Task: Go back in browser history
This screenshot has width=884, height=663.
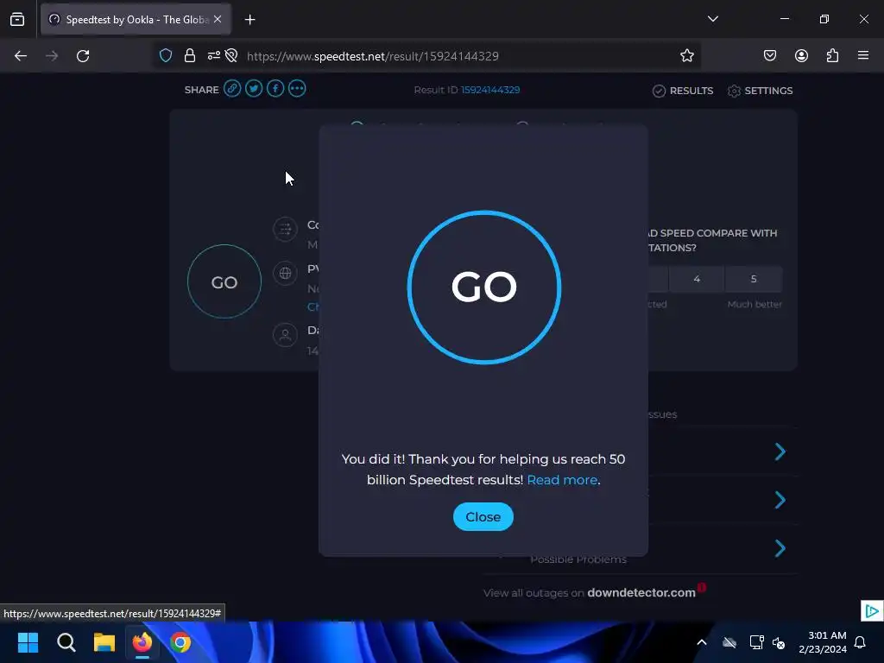Action: tap(21, 56)
